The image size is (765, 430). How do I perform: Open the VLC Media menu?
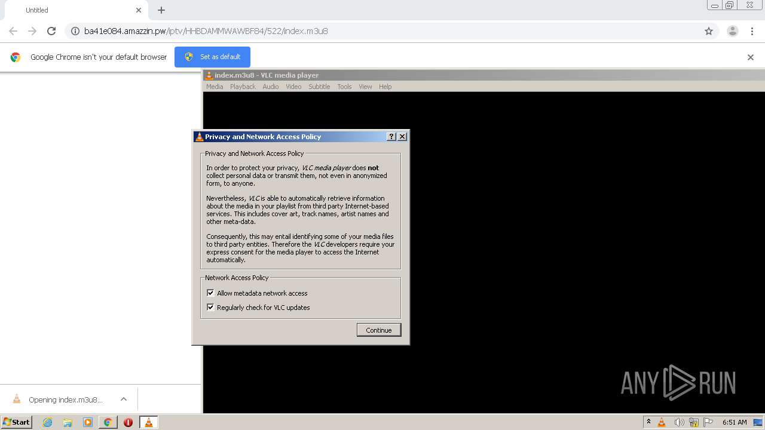coord(215,87)
